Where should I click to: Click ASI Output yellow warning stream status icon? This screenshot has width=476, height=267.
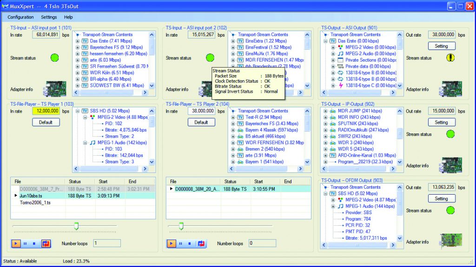pyautogui.click(x=450, y=57)
